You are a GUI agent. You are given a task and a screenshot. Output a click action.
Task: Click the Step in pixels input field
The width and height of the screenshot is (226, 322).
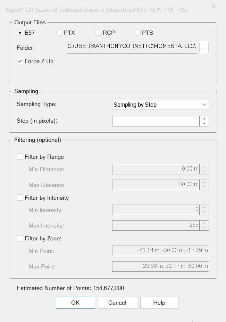(x=156, y=121)
